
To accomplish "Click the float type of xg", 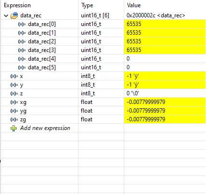I will coord(87,102).
